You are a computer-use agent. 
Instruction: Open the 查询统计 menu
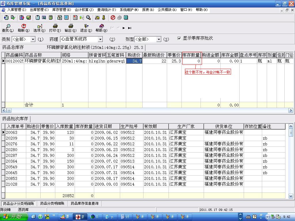pyautogui.click(x=106, y=10)
